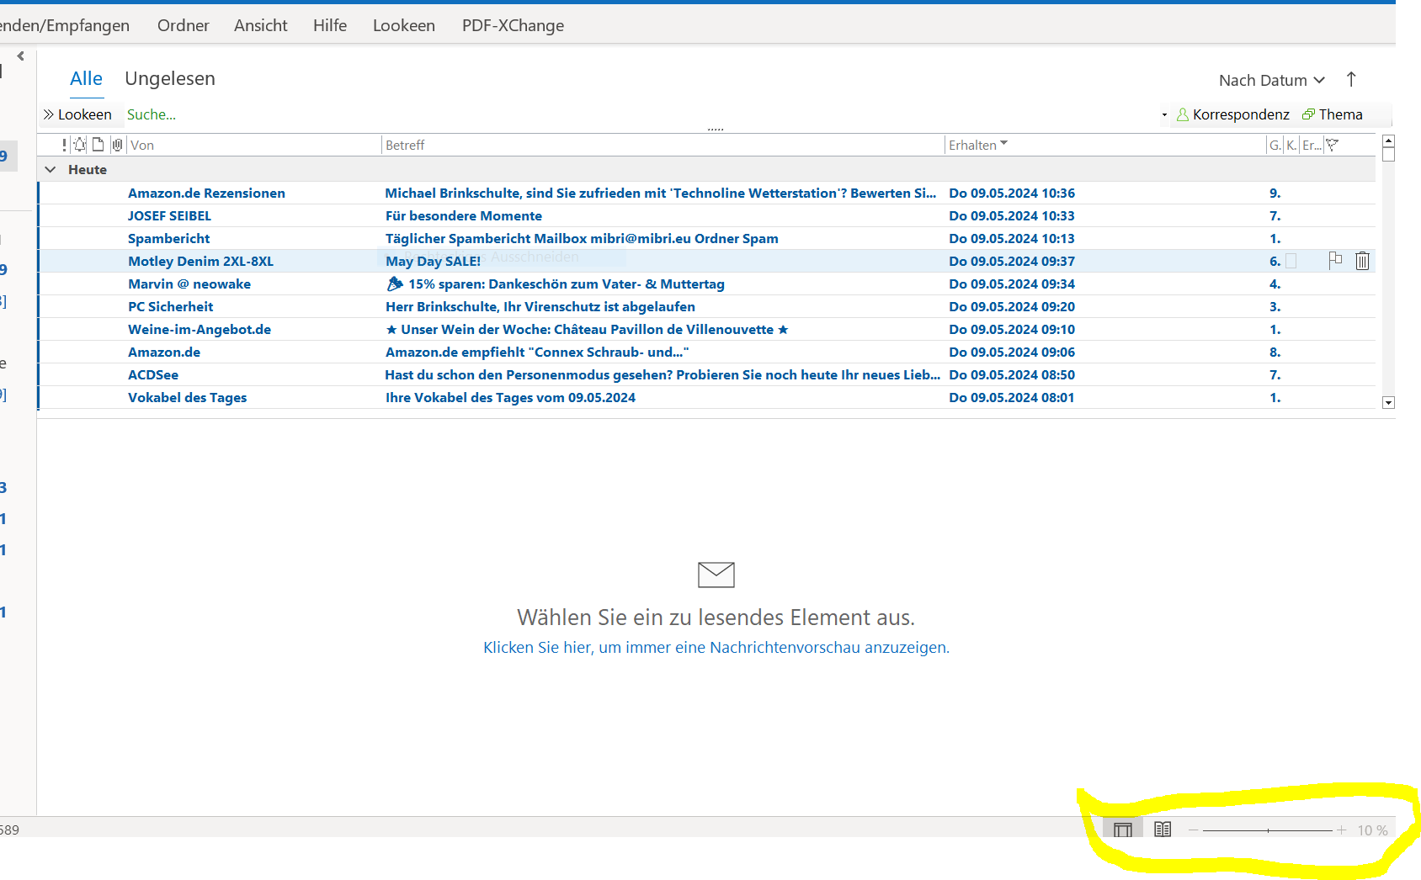
Task: Click the Er... column header
Action: click(x=1312, y=145)
